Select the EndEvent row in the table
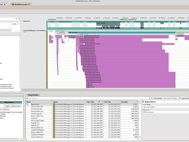The image size is (189, 142). tap(82, 118)
